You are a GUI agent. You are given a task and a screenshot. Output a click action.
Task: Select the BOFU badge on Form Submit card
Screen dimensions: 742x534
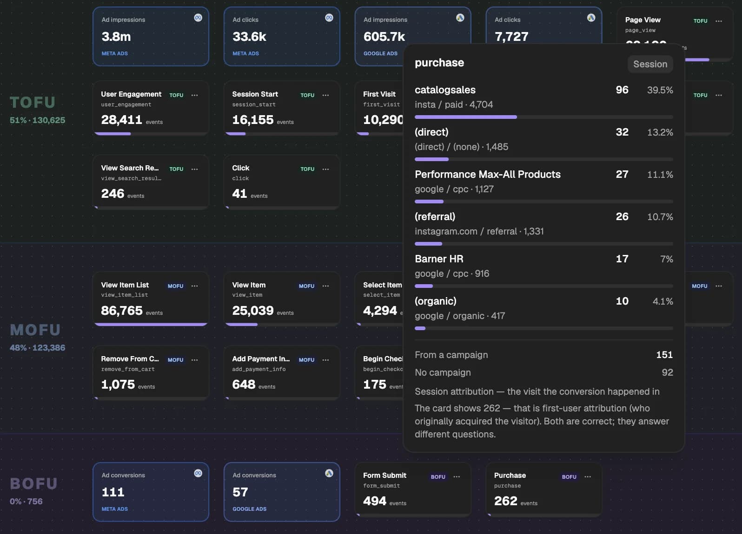pyautogui.click(x=438, y=477)
